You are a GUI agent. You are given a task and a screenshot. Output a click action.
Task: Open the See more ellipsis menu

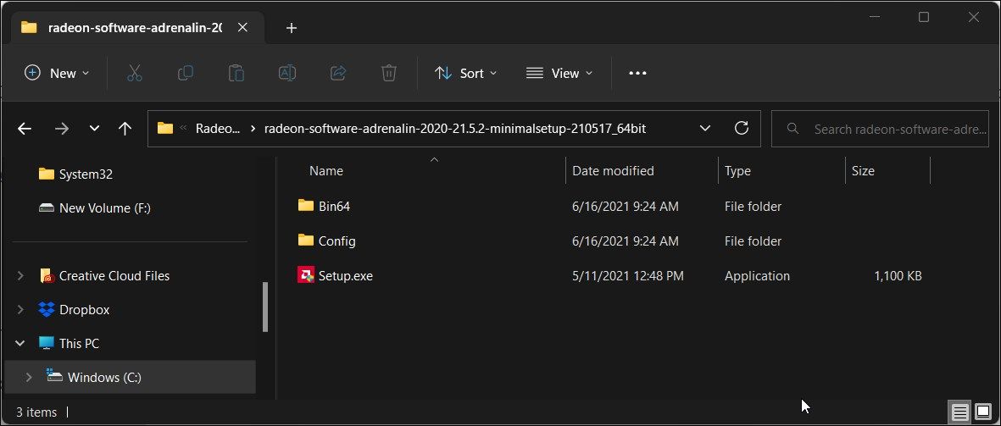[637, 74]
